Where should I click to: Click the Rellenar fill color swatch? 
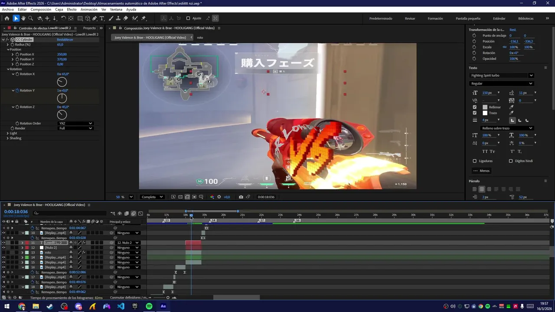coord(485,107)
